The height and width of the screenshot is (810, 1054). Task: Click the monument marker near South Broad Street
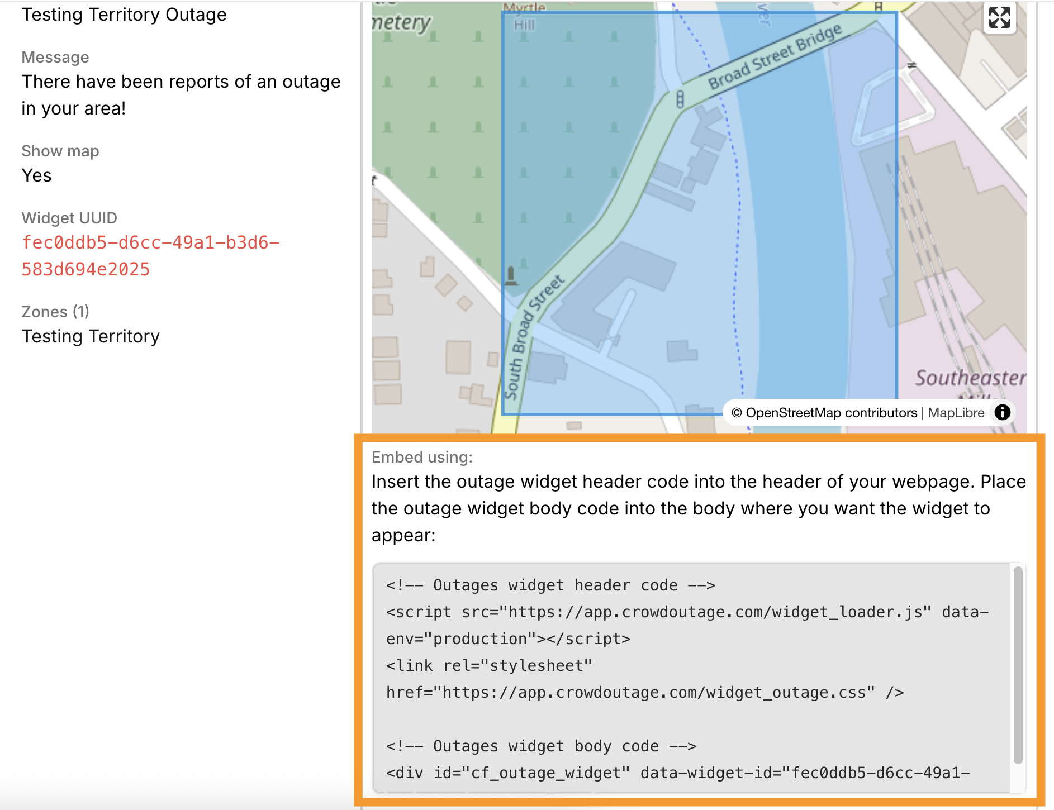(x=510, y=274)
